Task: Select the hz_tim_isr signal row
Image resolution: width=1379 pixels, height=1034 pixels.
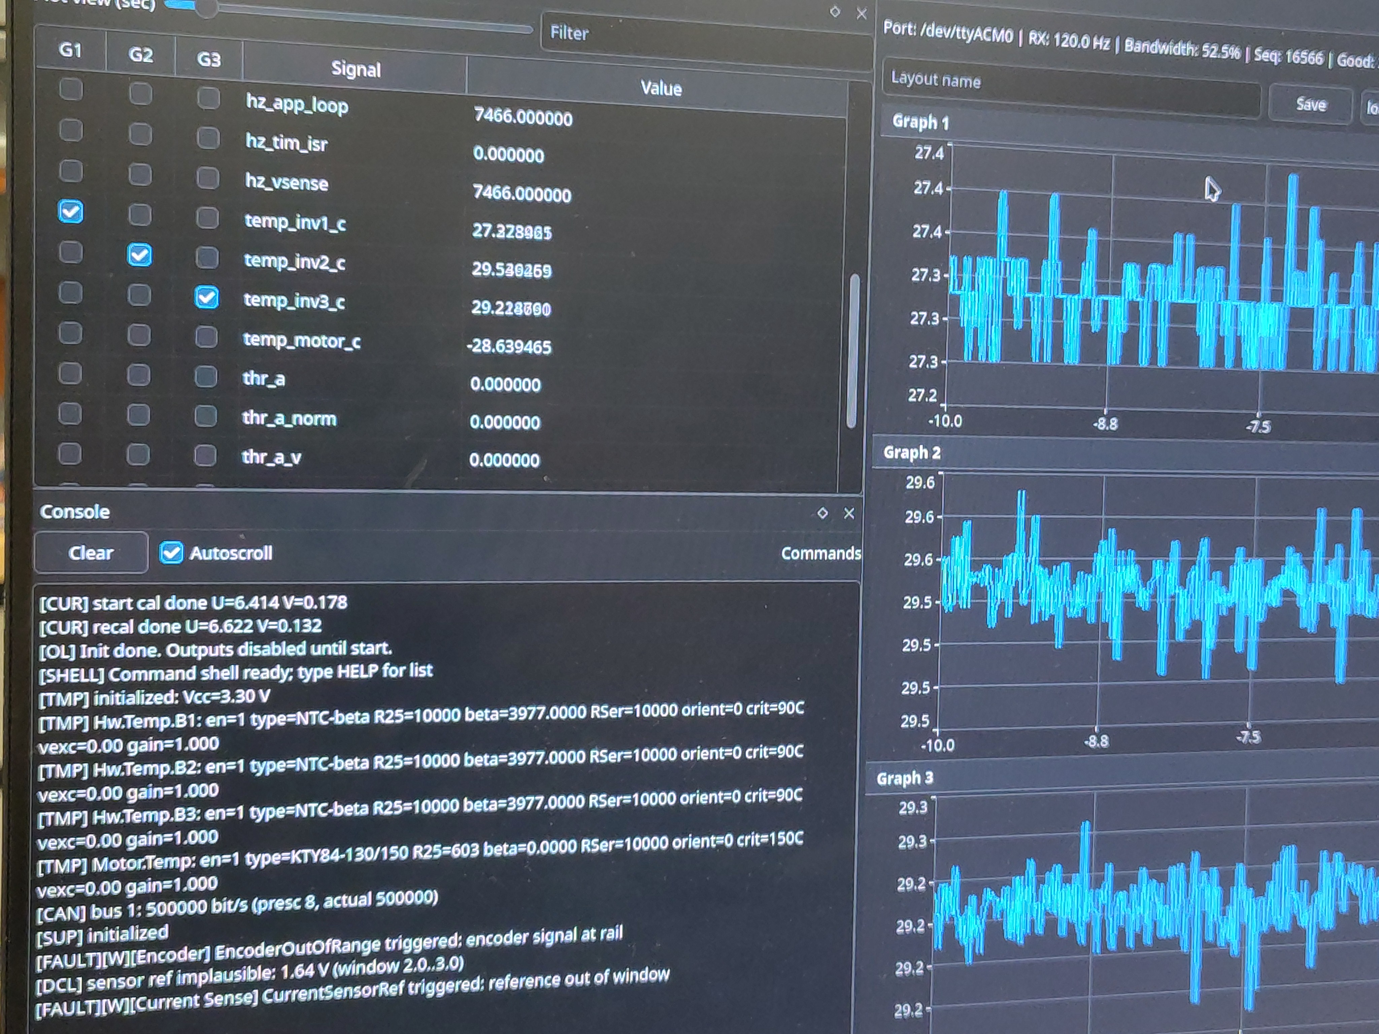Action: pos(439,146)
